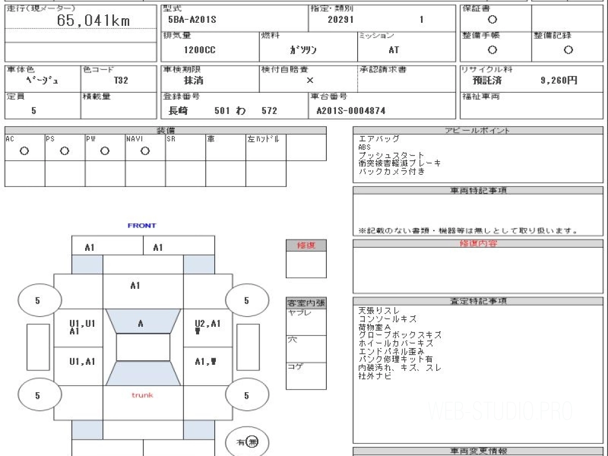Viewport: 608px width, 456px height.
Task: Select the エンドパネル歪み remark
Action: pos(391,352)
